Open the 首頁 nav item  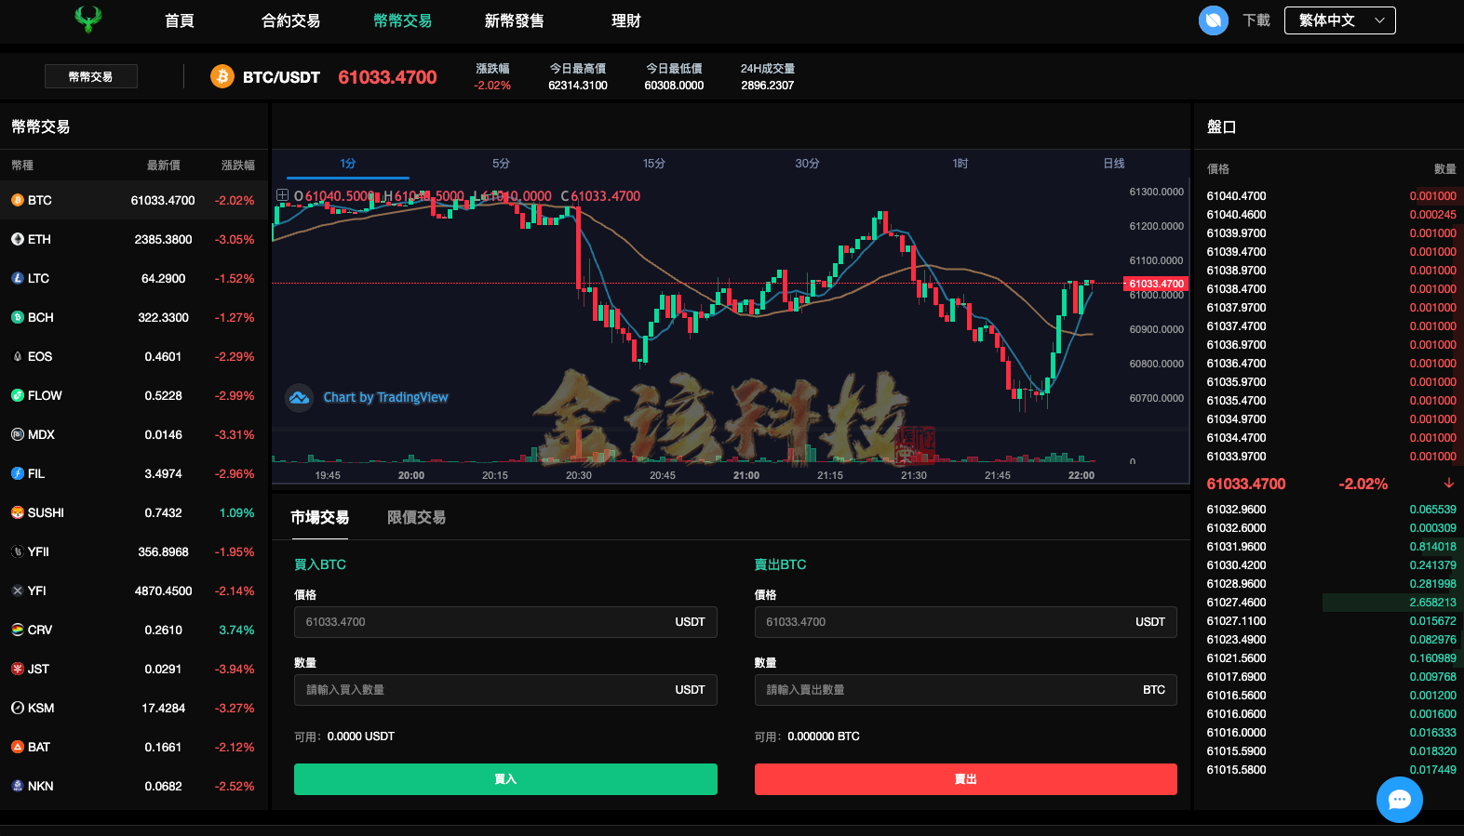180,20
